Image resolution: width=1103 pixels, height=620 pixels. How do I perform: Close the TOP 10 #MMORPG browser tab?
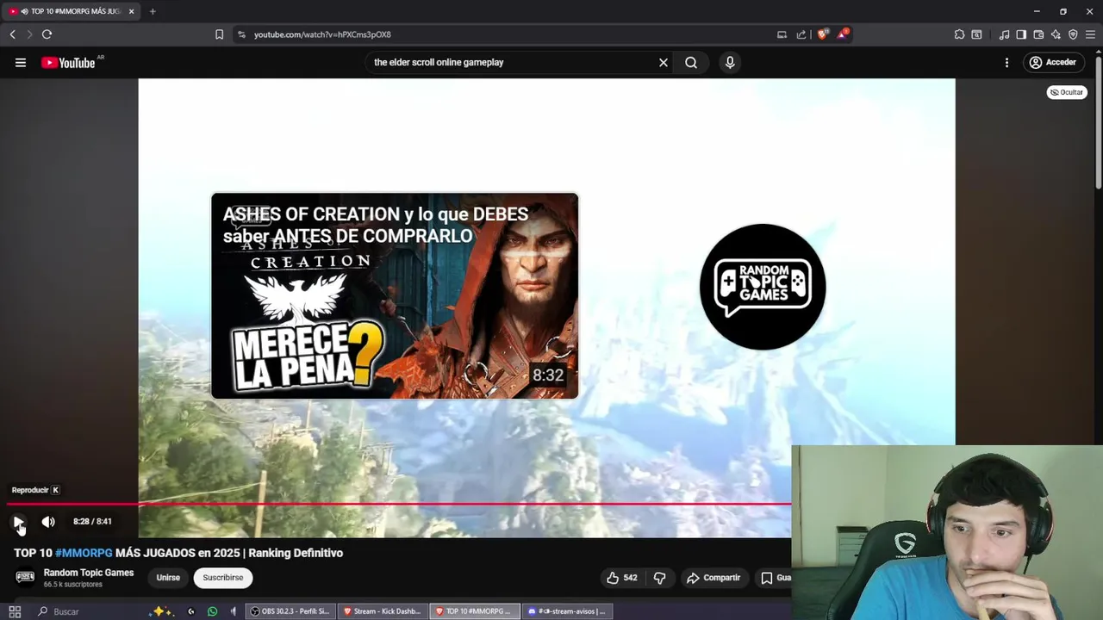(x=131, y=11)
